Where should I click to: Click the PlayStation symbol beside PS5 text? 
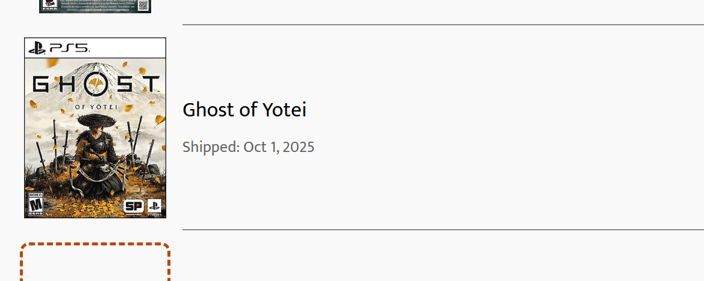click(37, 48)
